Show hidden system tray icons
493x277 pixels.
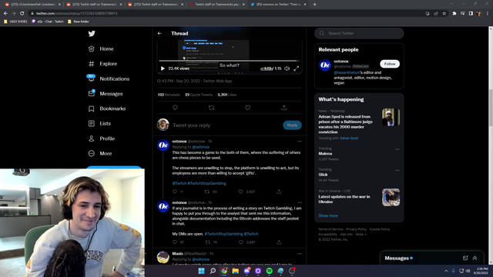[x=446, y=271]
